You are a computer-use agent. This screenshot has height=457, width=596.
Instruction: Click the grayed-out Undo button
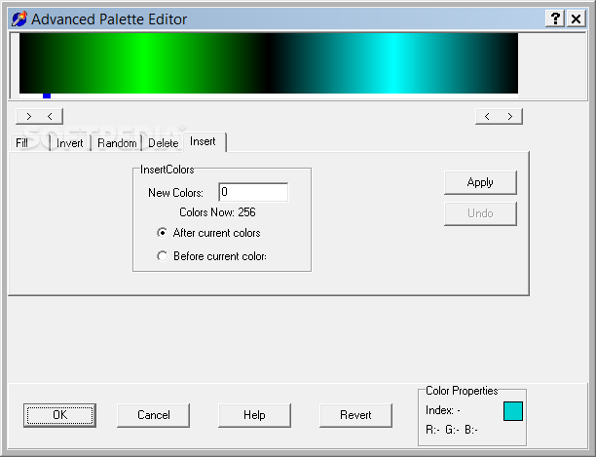click(480, 213)
